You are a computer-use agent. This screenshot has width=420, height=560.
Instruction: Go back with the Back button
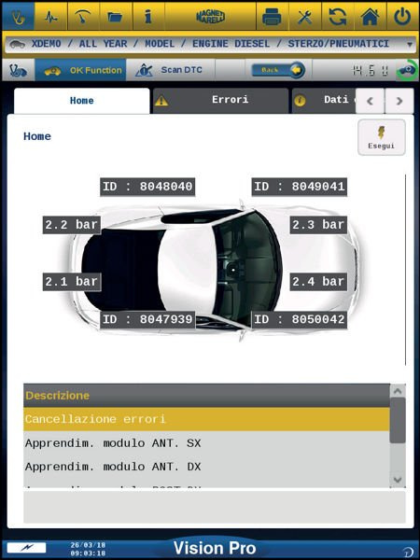(278, 70)
